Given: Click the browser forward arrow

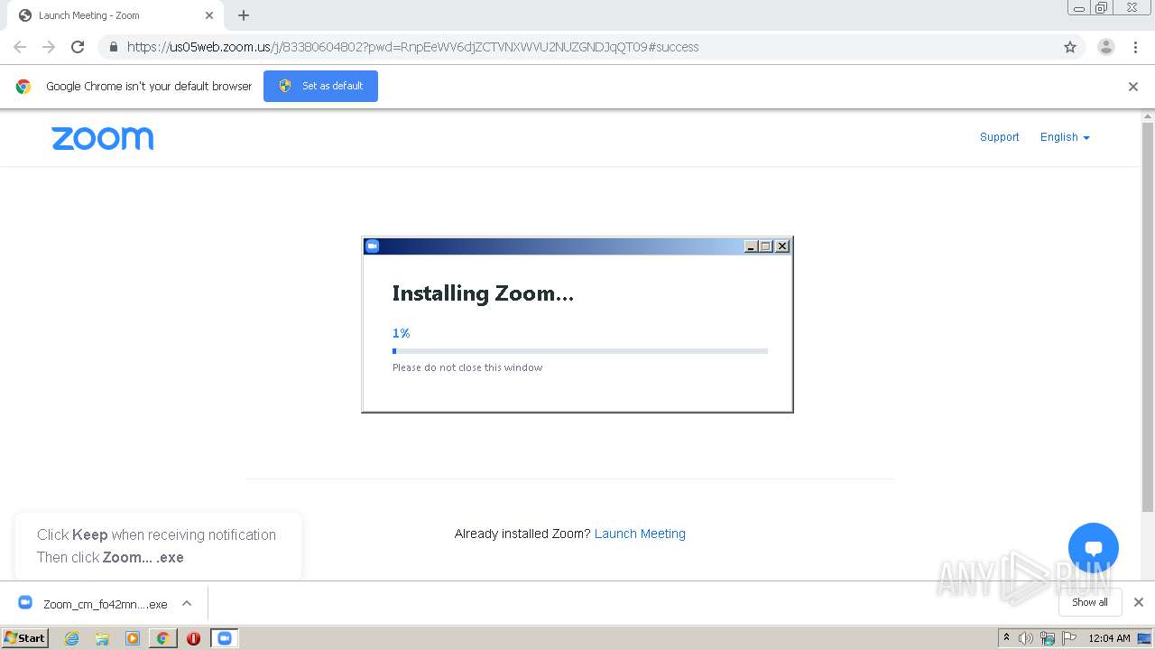Looking at the screenshot, I should [x=49, y=47].
